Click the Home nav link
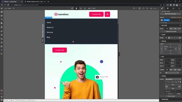182x102 pixels. point(49,22)
